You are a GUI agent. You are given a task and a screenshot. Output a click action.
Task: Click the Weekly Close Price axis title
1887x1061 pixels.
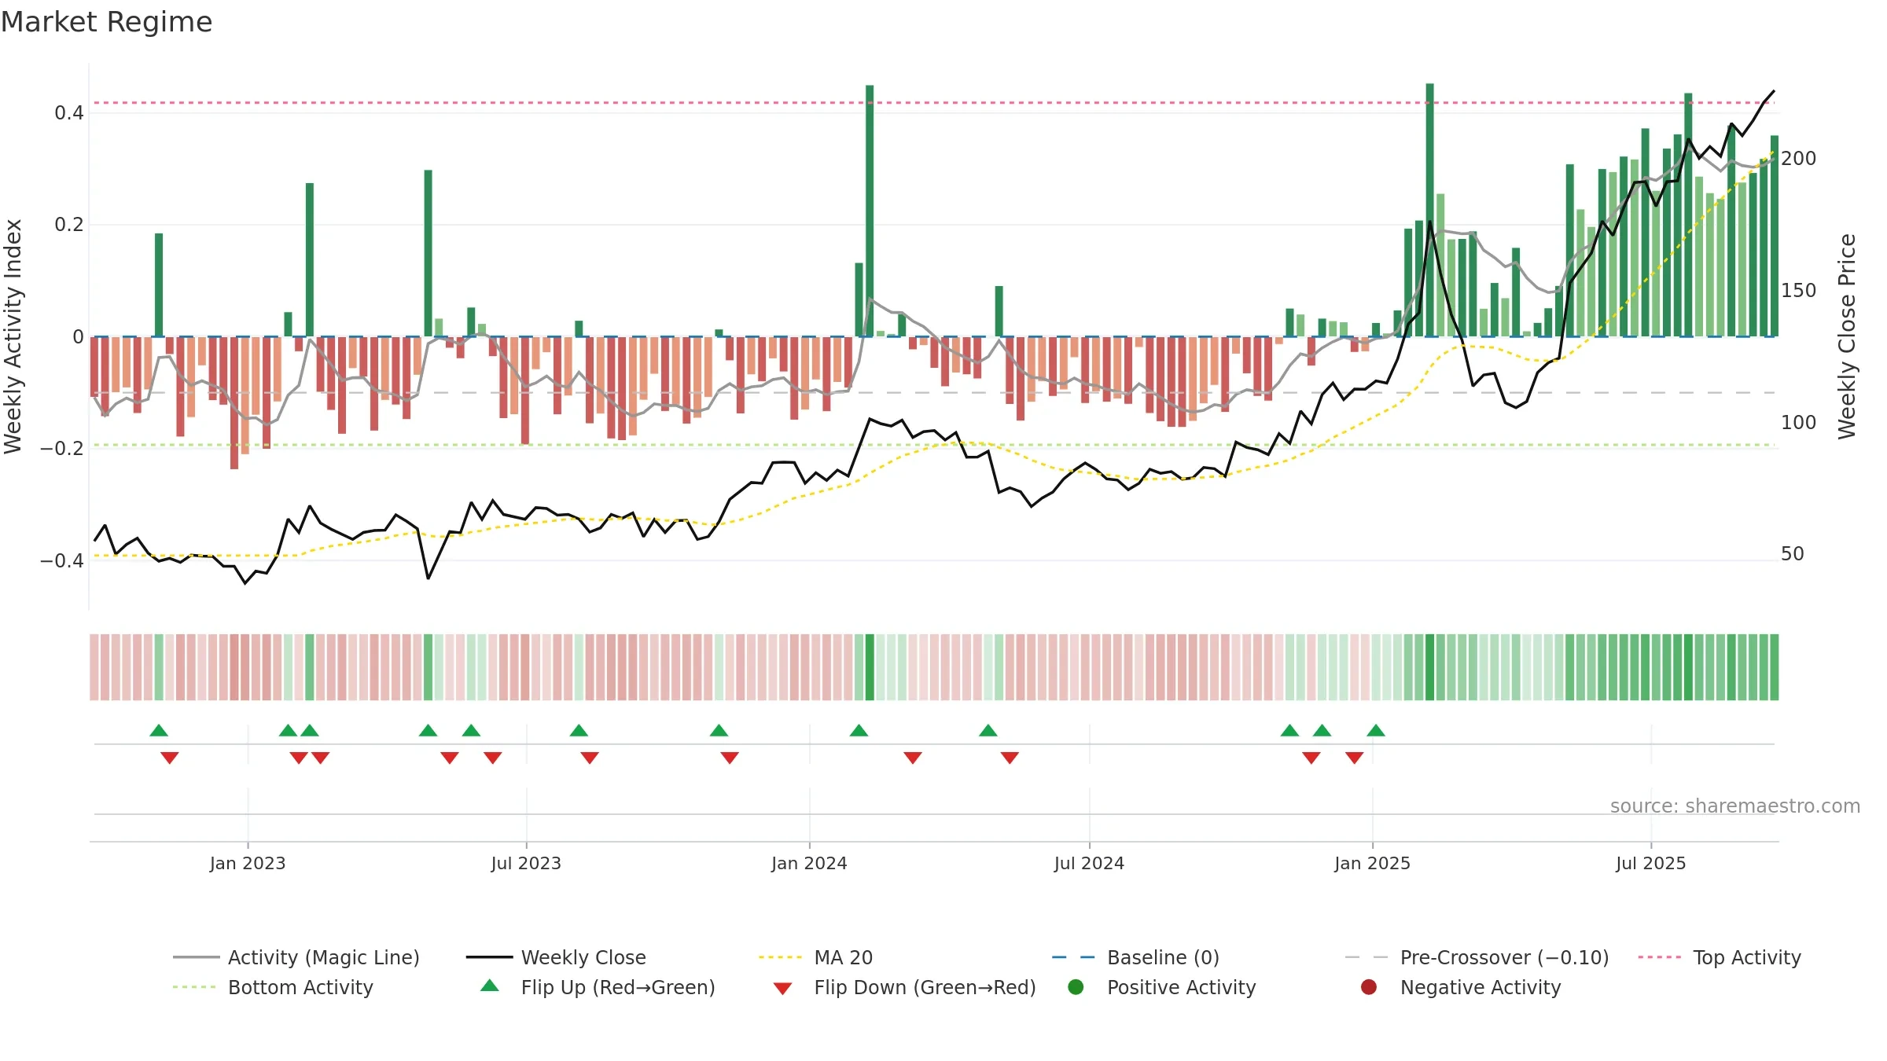[1846, 336]
